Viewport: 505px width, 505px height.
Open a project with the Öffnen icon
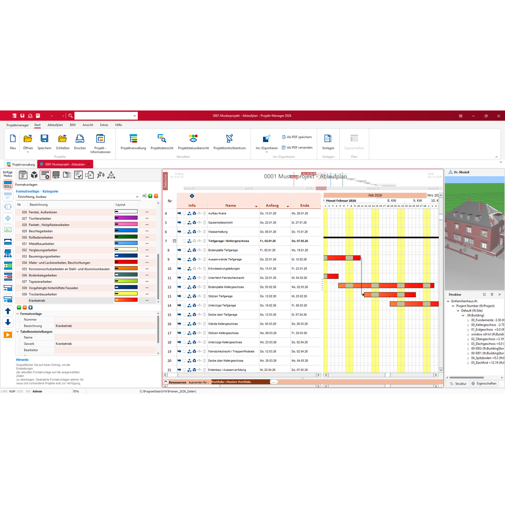(28, 139)
